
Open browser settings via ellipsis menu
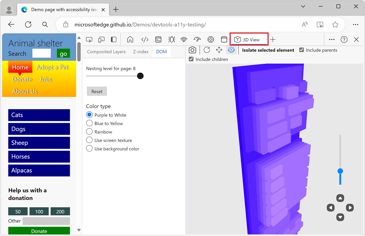(x=355, y=24)
